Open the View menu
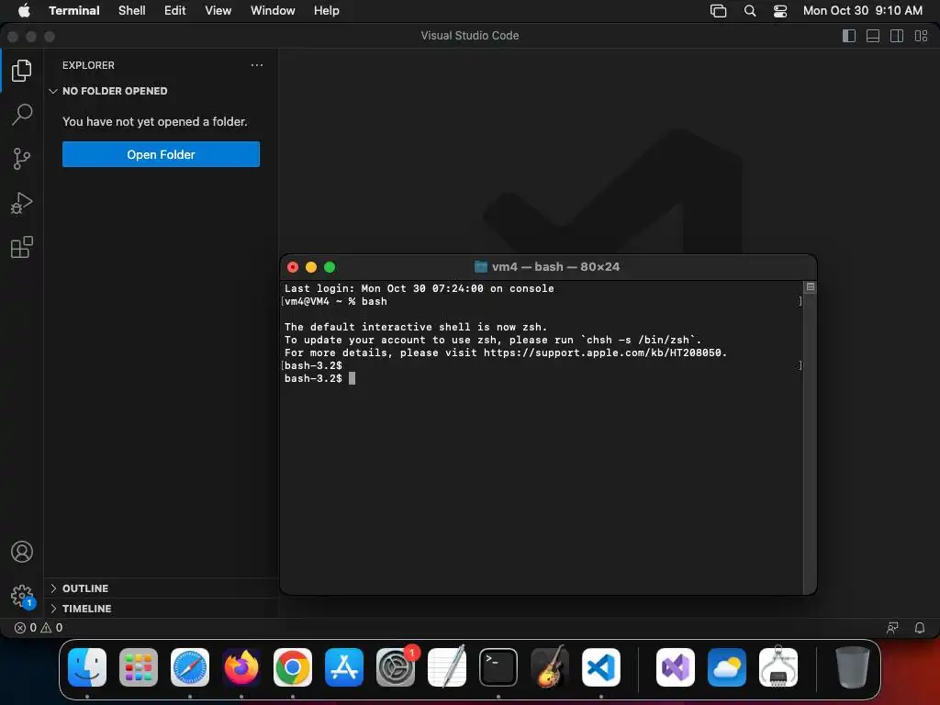 click(x=218, y=10)
